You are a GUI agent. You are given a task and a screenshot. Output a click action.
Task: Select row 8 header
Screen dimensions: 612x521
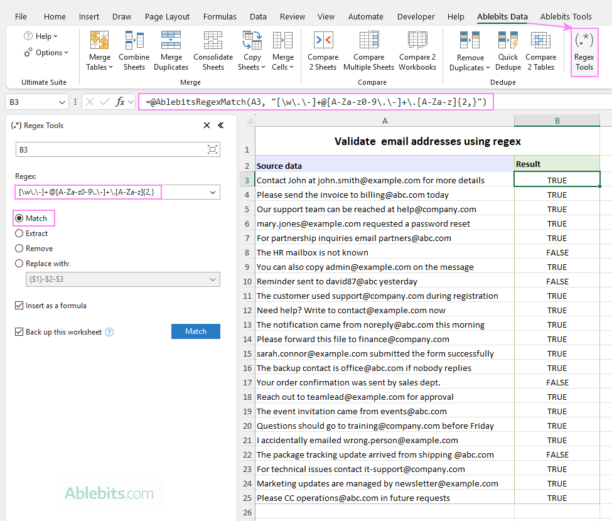pyautogui.click(x=247, y=252)
